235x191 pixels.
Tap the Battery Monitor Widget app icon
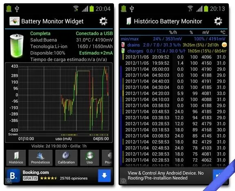14,21
